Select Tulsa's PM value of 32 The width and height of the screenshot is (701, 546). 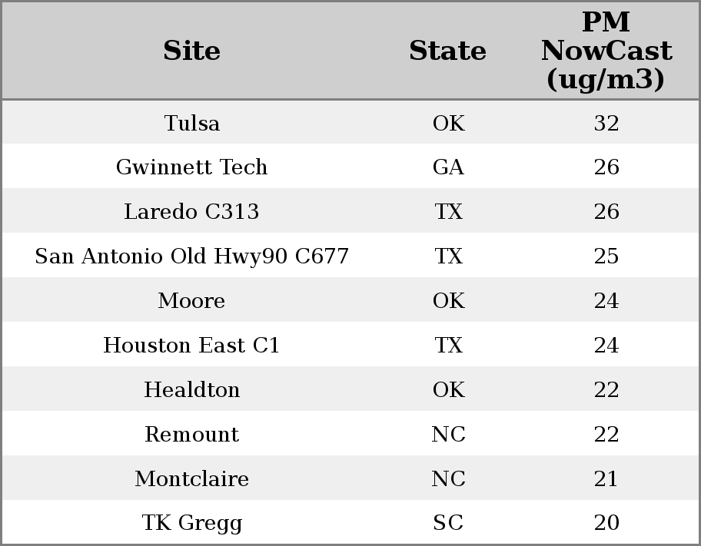click(x=606, y=123)
